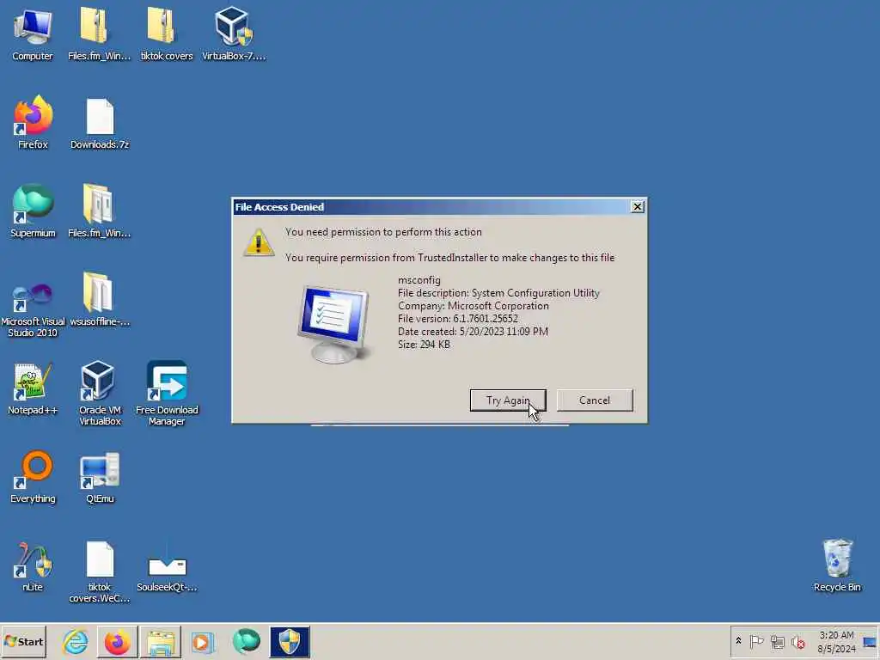
Task: Open Internet Explorer from the taskbar
Action: tap(76, 641)
